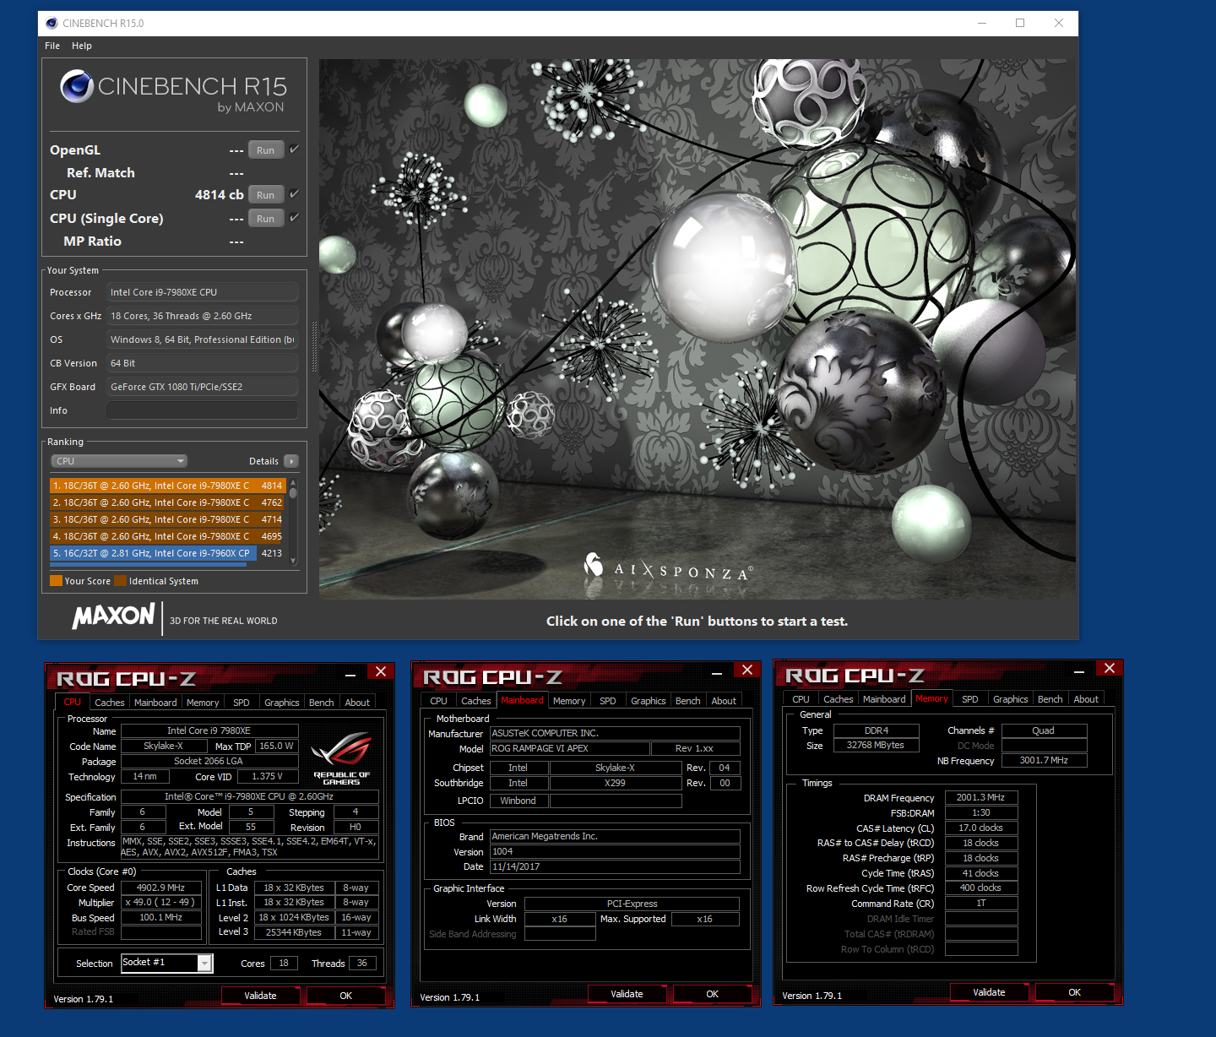1216x1037 pixels.
Task: Click the DRAM Frequency value 2001.3 MHz
Action: tap(981, 797)
